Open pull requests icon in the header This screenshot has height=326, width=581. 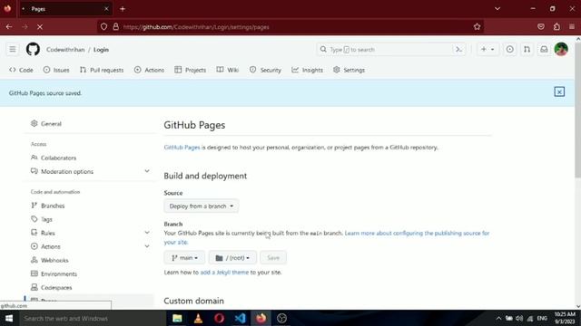tap(527, 49)
